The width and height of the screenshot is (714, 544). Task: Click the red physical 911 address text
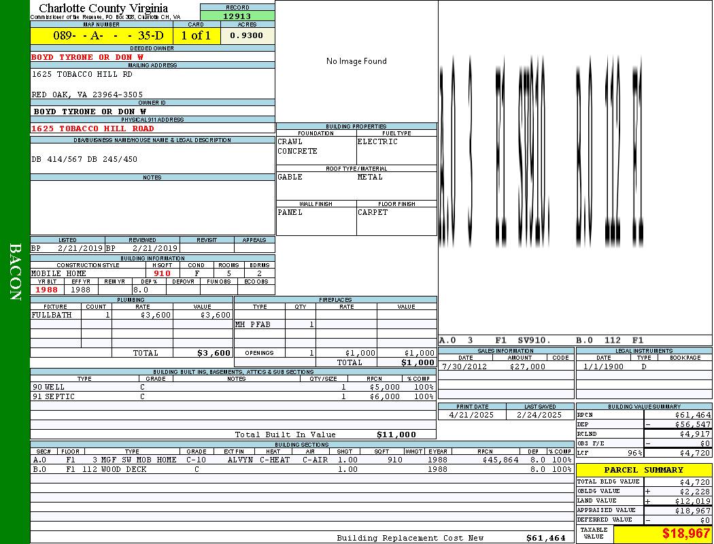(x=92, y=129)
